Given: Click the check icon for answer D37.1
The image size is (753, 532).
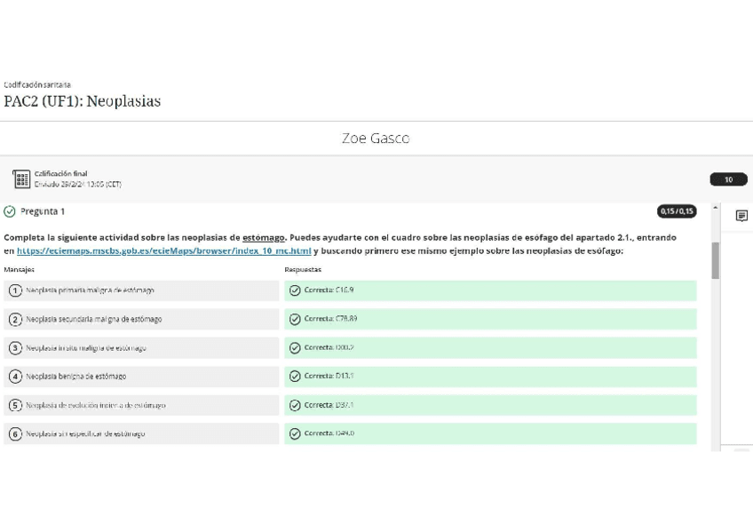Looking at the screenshot, I should 295,405.
